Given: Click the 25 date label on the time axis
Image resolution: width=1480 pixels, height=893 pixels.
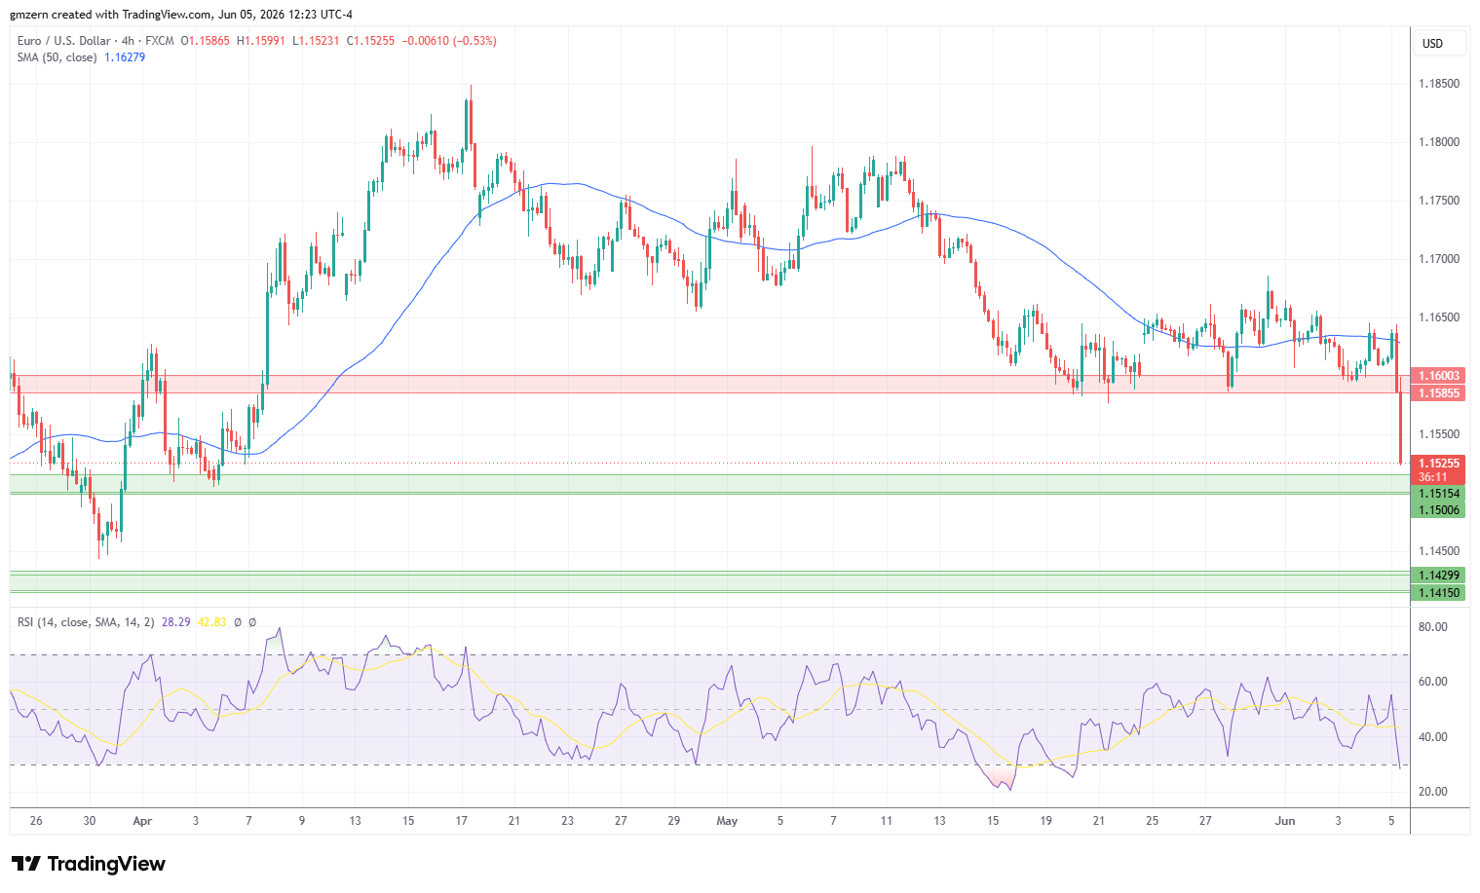Looking at the screenshot, I should (1153, 821).
